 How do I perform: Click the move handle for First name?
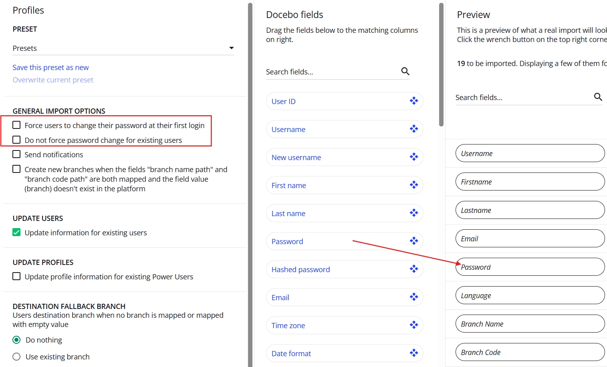414,185
